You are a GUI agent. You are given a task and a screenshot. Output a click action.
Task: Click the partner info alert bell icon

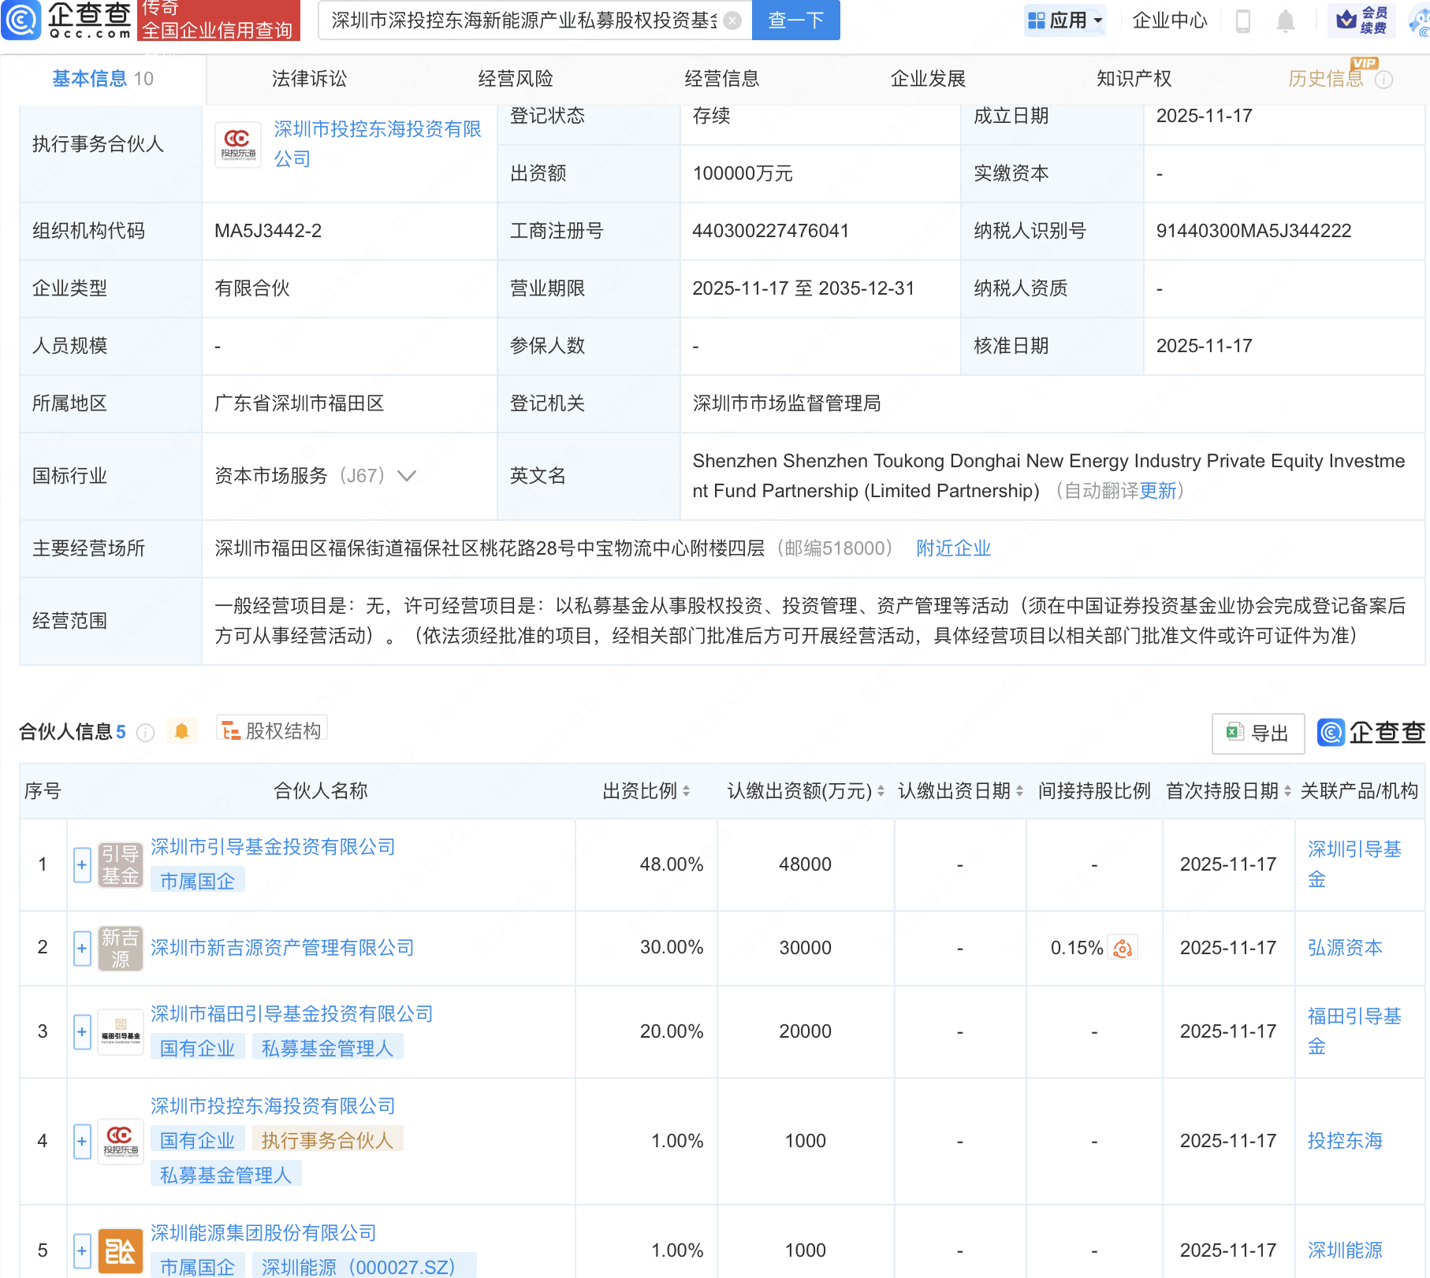pyautogui.click(x=181, y=732)
